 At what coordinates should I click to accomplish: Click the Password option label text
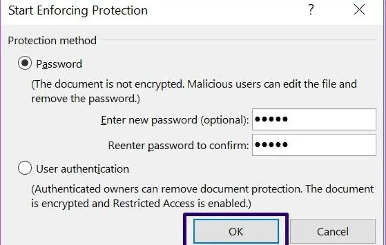point(59,64)
